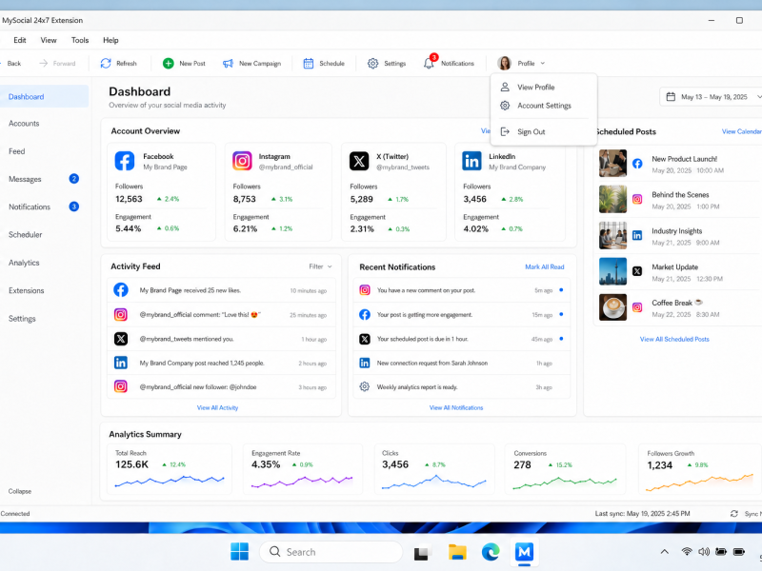Click the taskbar Search box
Viewport: 762px width, 571px height.
point(331,552)
